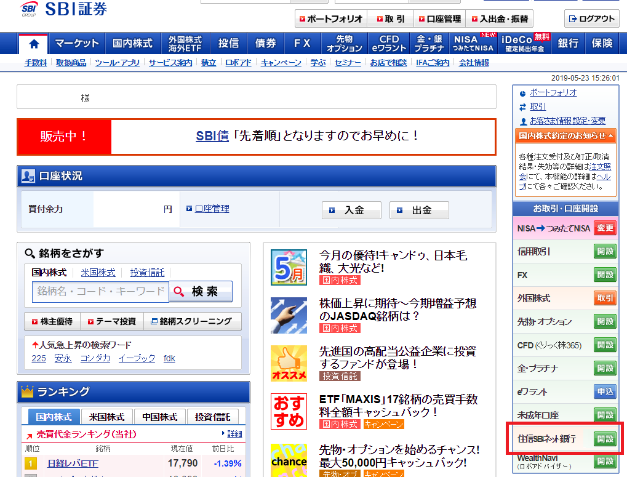Click the 入金 button
Screen dimensions: 627x477
[351, 210]
